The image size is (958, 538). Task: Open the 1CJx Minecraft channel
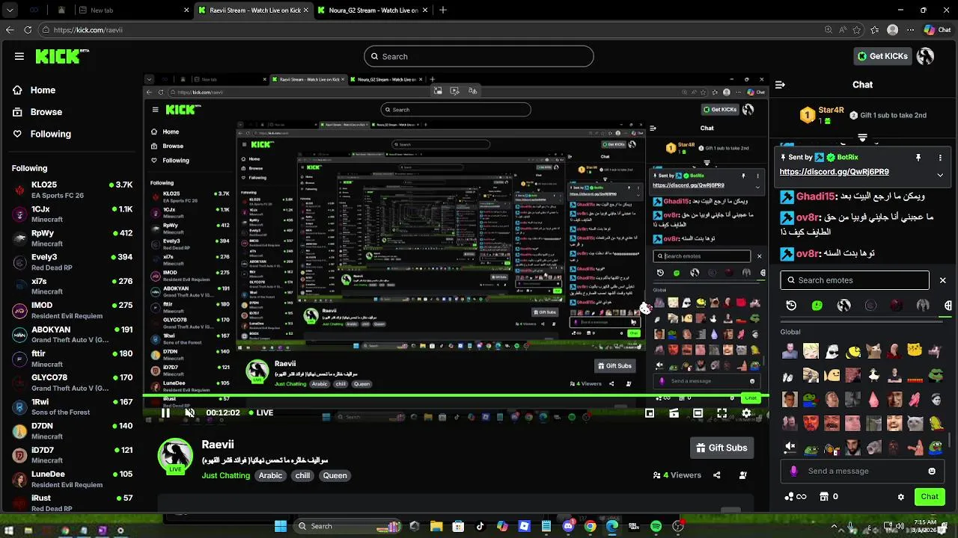coord(72,214)
